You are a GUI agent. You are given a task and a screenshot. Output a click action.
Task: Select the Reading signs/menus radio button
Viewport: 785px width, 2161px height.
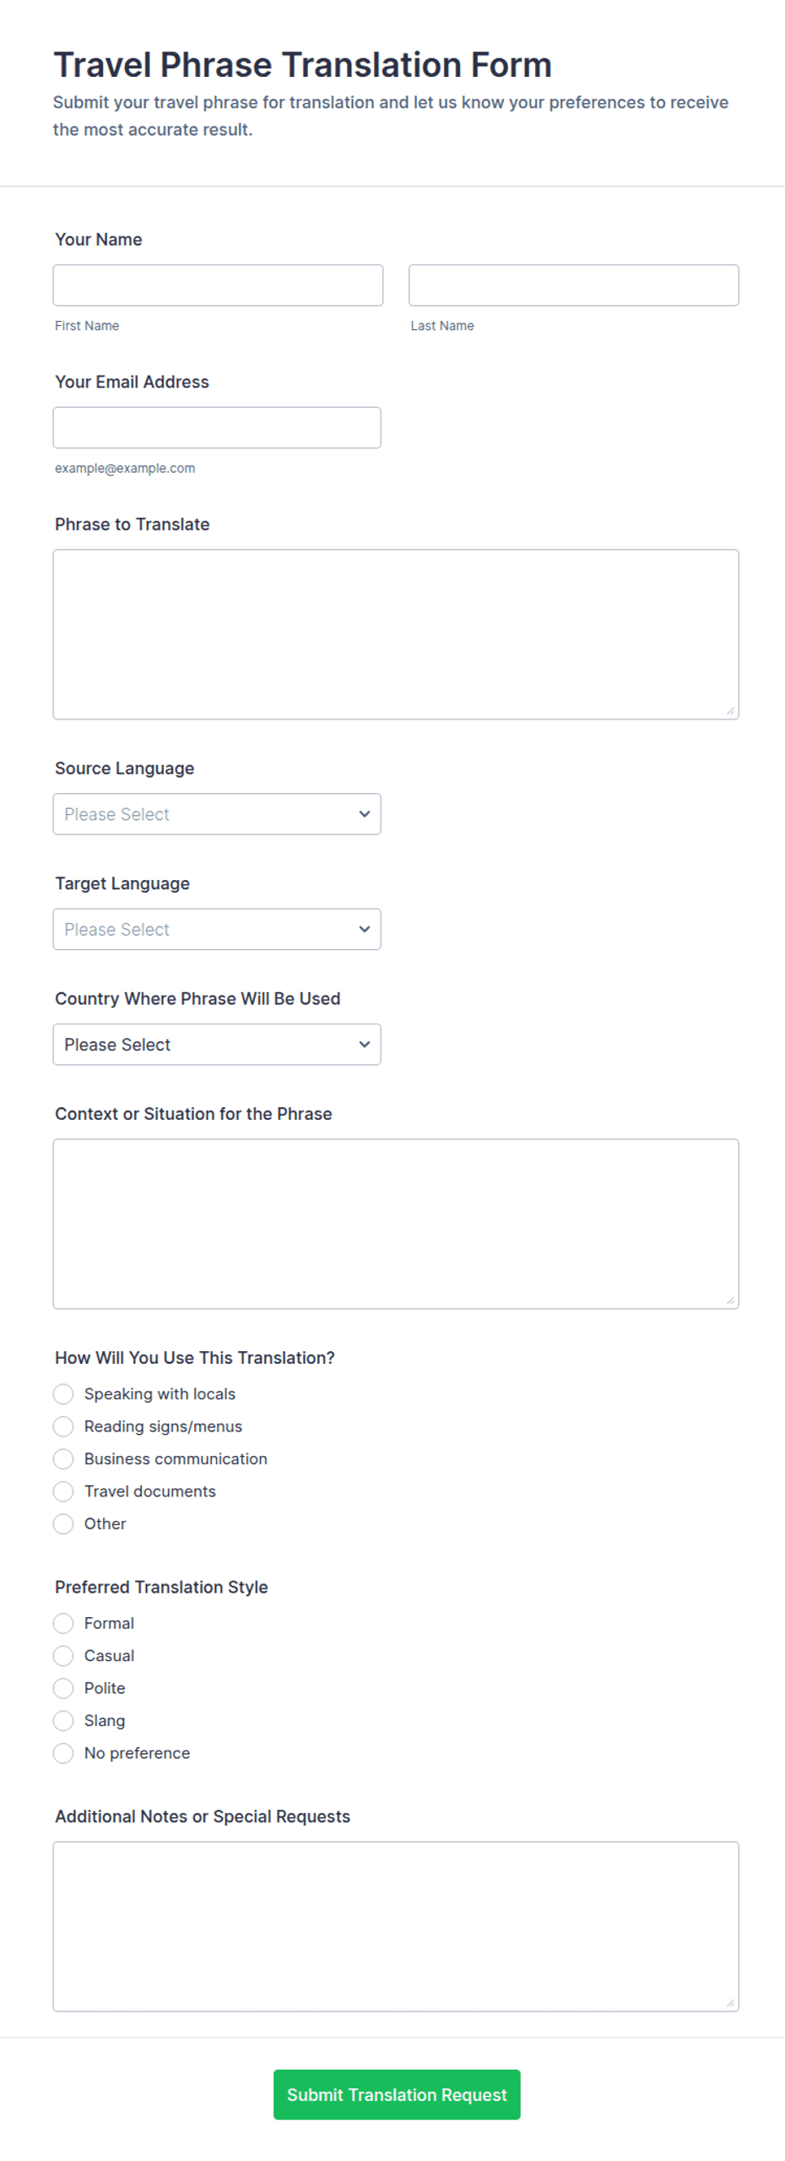63,1425
